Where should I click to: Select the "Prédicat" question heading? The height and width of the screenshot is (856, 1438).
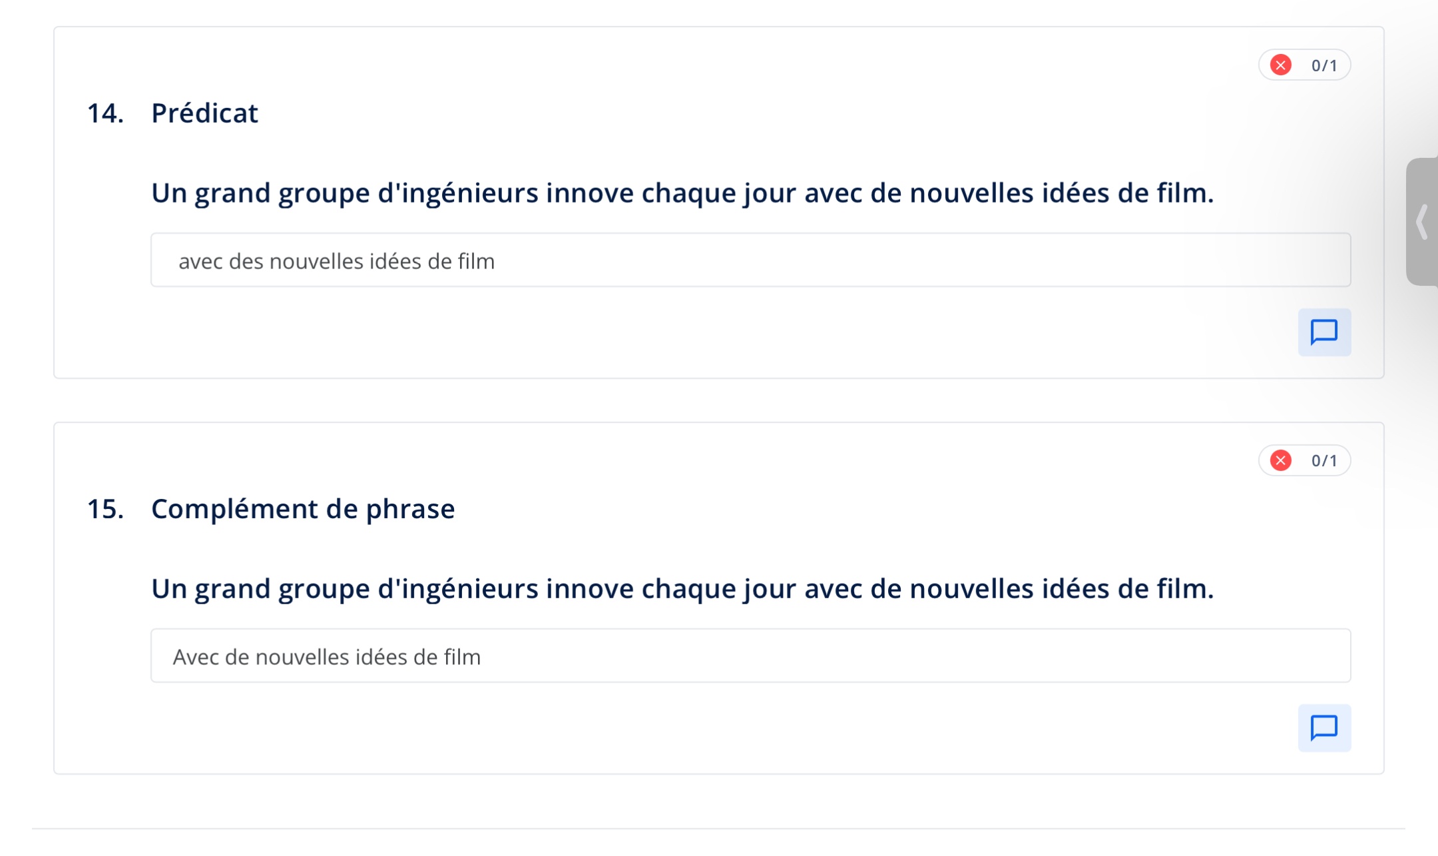204,113
